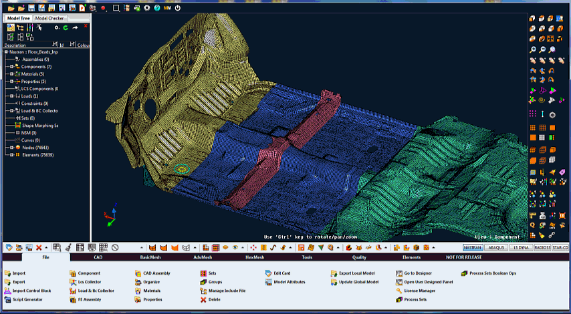The image size is (571, 314).
Task: Select the NASTRAN solver toggle
Action: [473, 247]
